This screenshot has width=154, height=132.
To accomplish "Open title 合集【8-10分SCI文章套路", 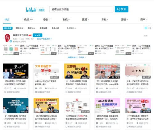I will coord(46,83).
